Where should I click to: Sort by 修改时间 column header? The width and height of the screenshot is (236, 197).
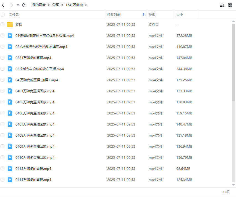(x=114, y=15)
